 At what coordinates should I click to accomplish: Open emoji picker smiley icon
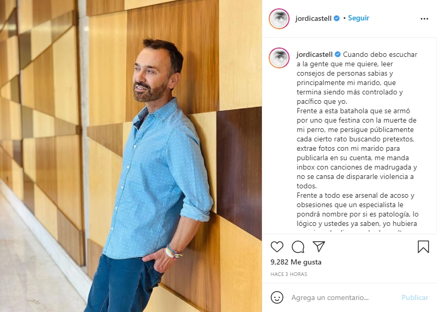click(277, 297)
